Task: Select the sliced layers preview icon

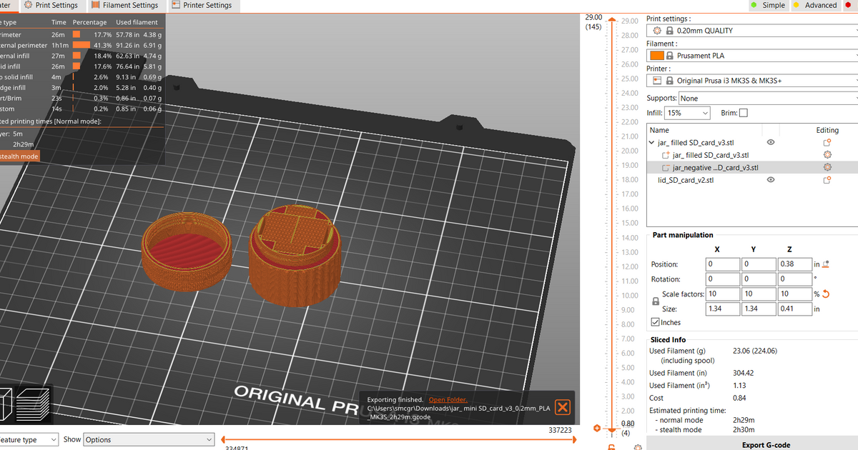Action: point(32,404)
